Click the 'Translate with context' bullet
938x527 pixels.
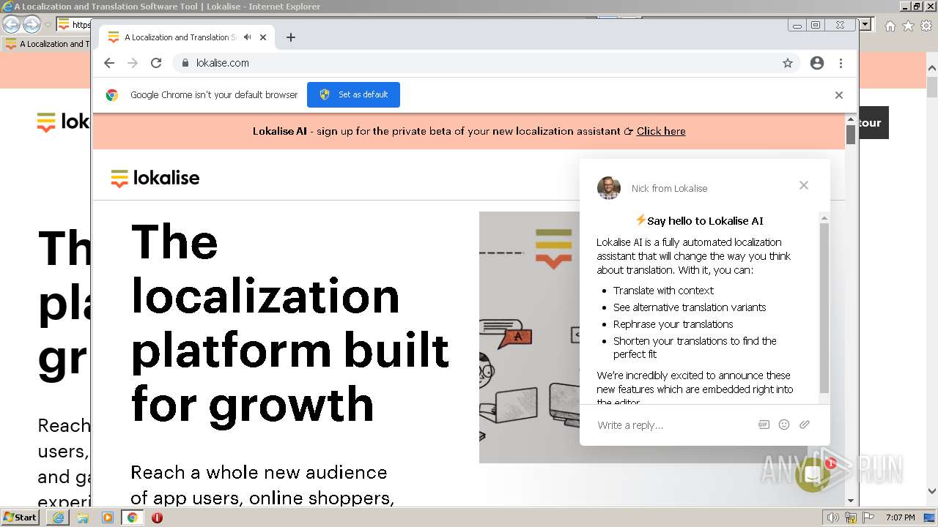click(663, 291)
